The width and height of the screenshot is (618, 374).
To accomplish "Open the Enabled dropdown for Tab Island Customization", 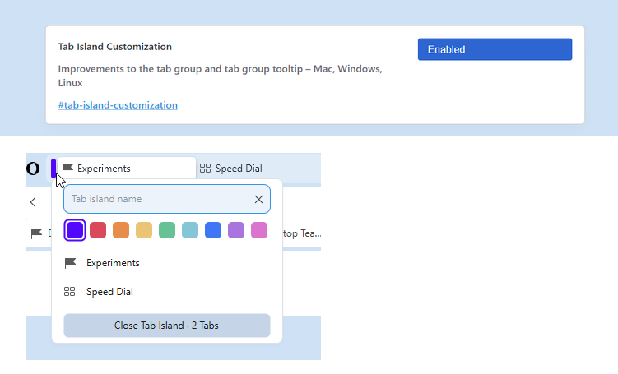I will point(495,49).
